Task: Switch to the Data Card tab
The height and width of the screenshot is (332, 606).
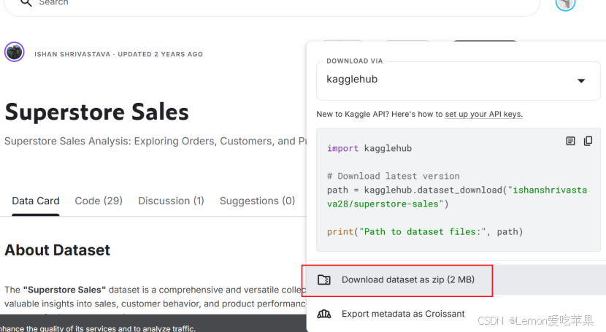Action: 36,201
